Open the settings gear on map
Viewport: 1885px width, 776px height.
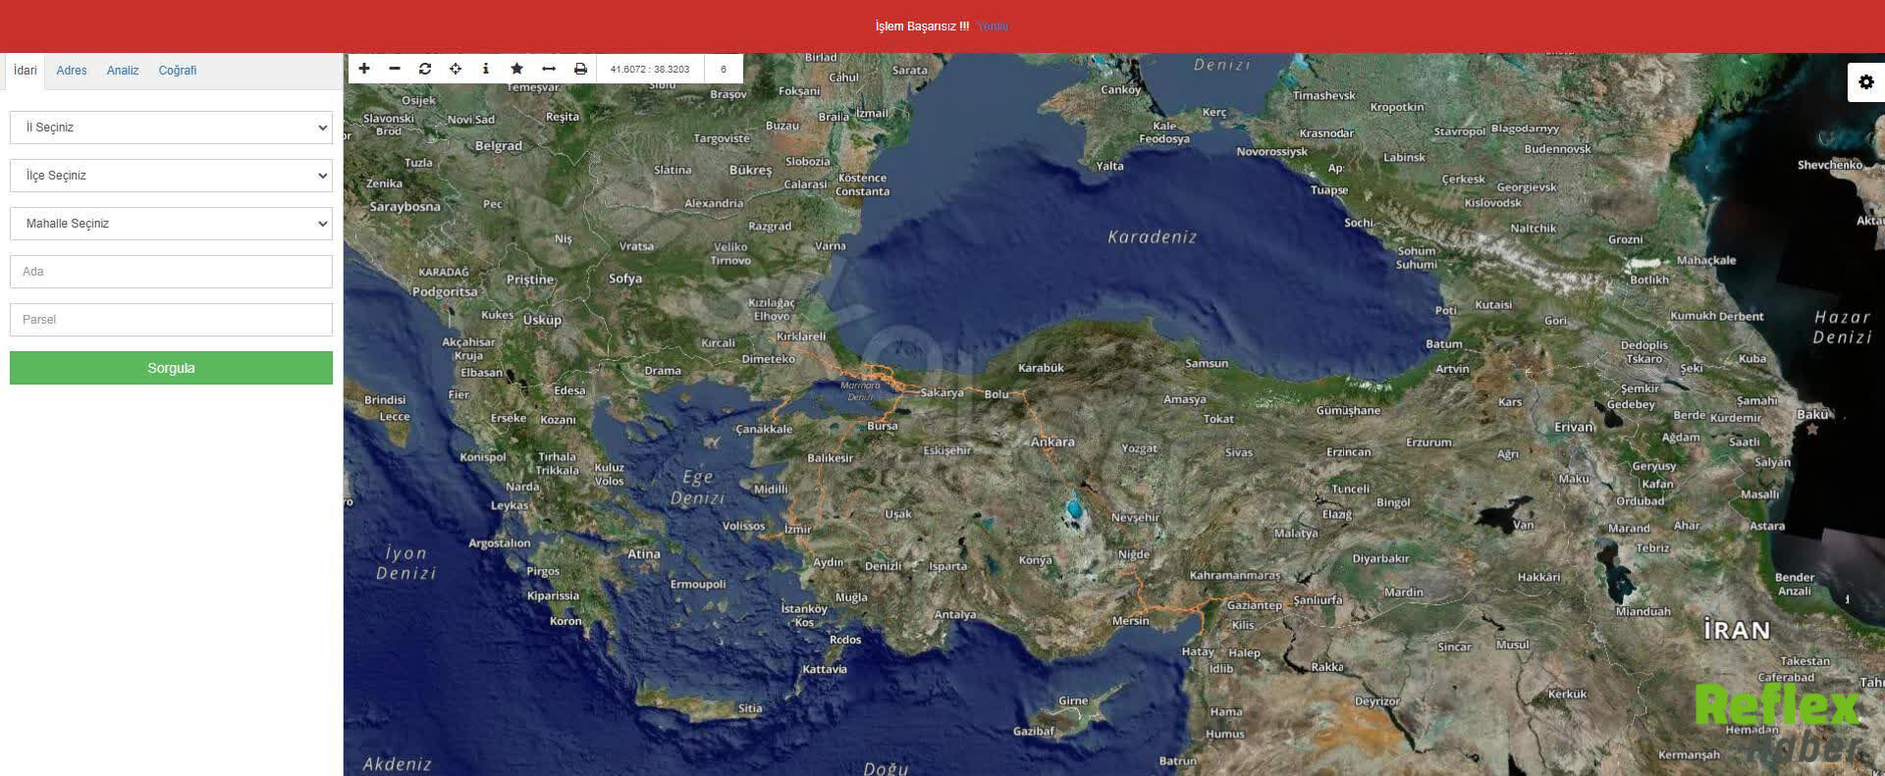click(1865, 82)
